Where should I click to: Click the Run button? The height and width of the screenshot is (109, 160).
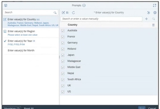click(x=142, y=108)
